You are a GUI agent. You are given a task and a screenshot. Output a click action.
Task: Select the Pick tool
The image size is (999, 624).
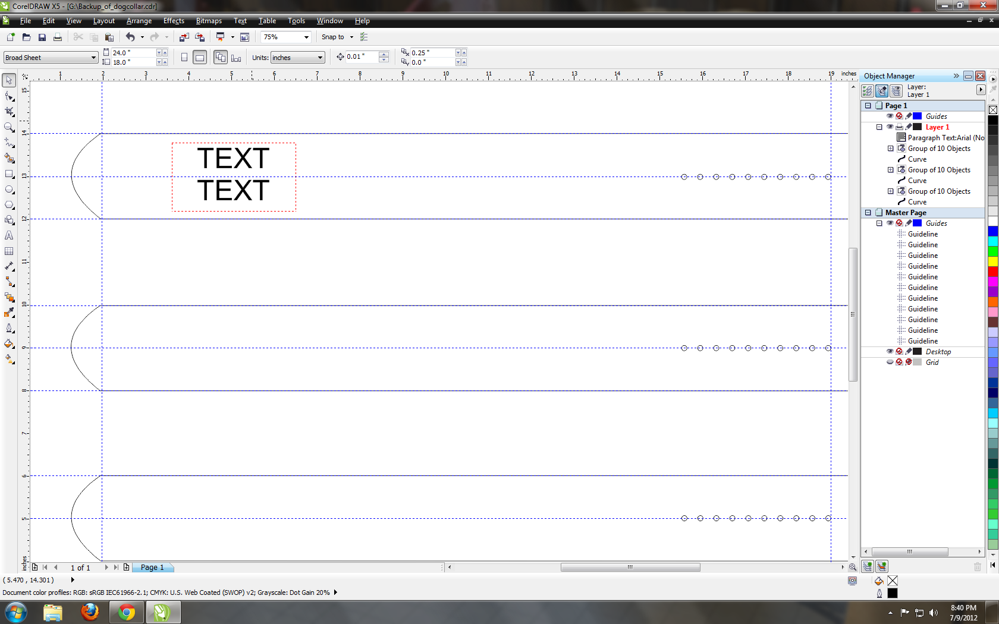click(x=9, y=80)
